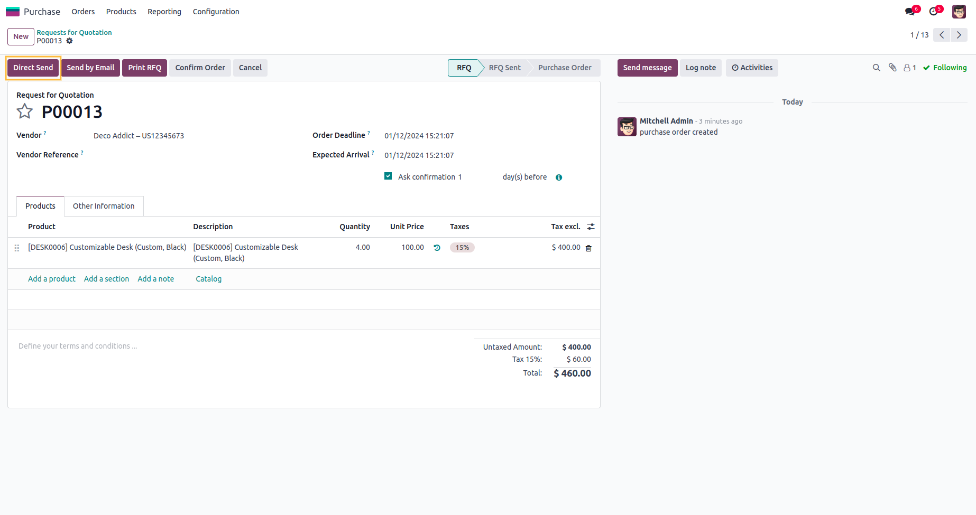976x515 pixels.
Task: View the Ask confirmation info icon
Action: 559,177
